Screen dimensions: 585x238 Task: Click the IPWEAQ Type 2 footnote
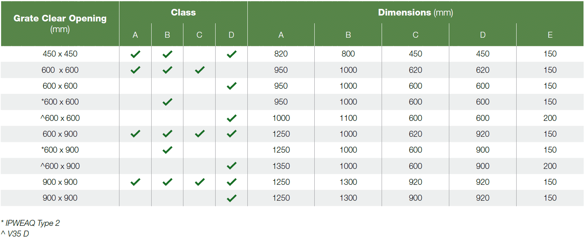30,223
